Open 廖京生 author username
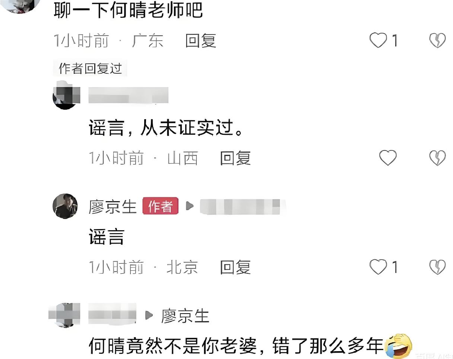 point(113,207)
